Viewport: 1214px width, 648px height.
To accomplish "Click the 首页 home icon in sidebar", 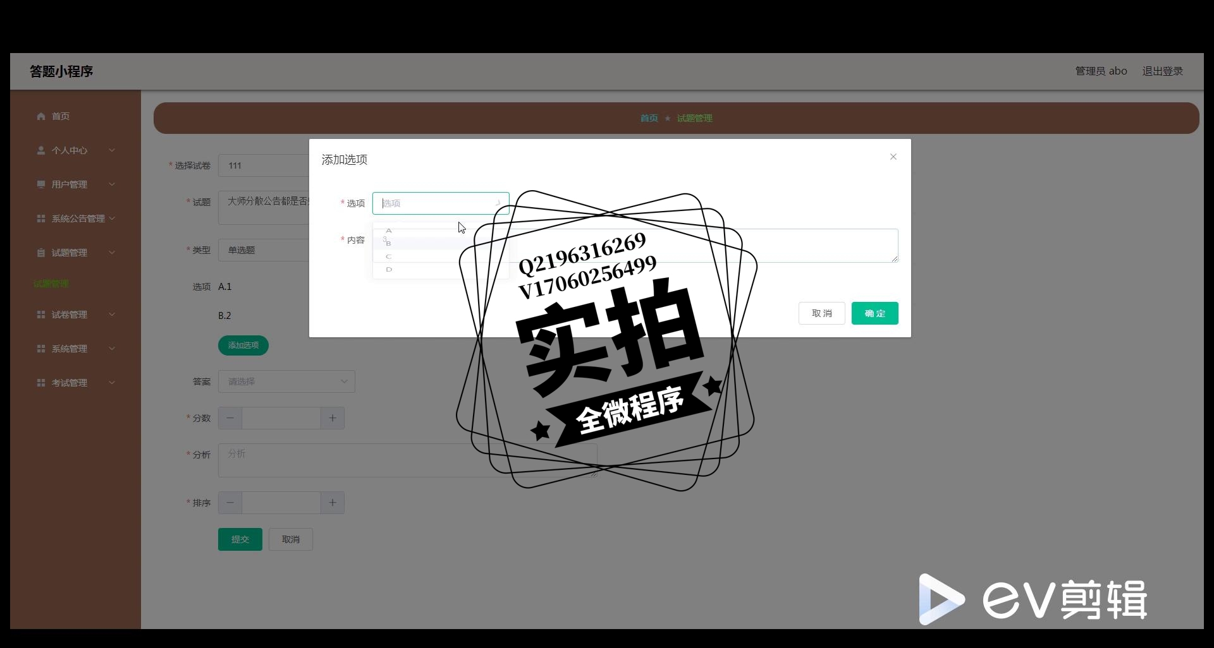I will pos(41,116).
